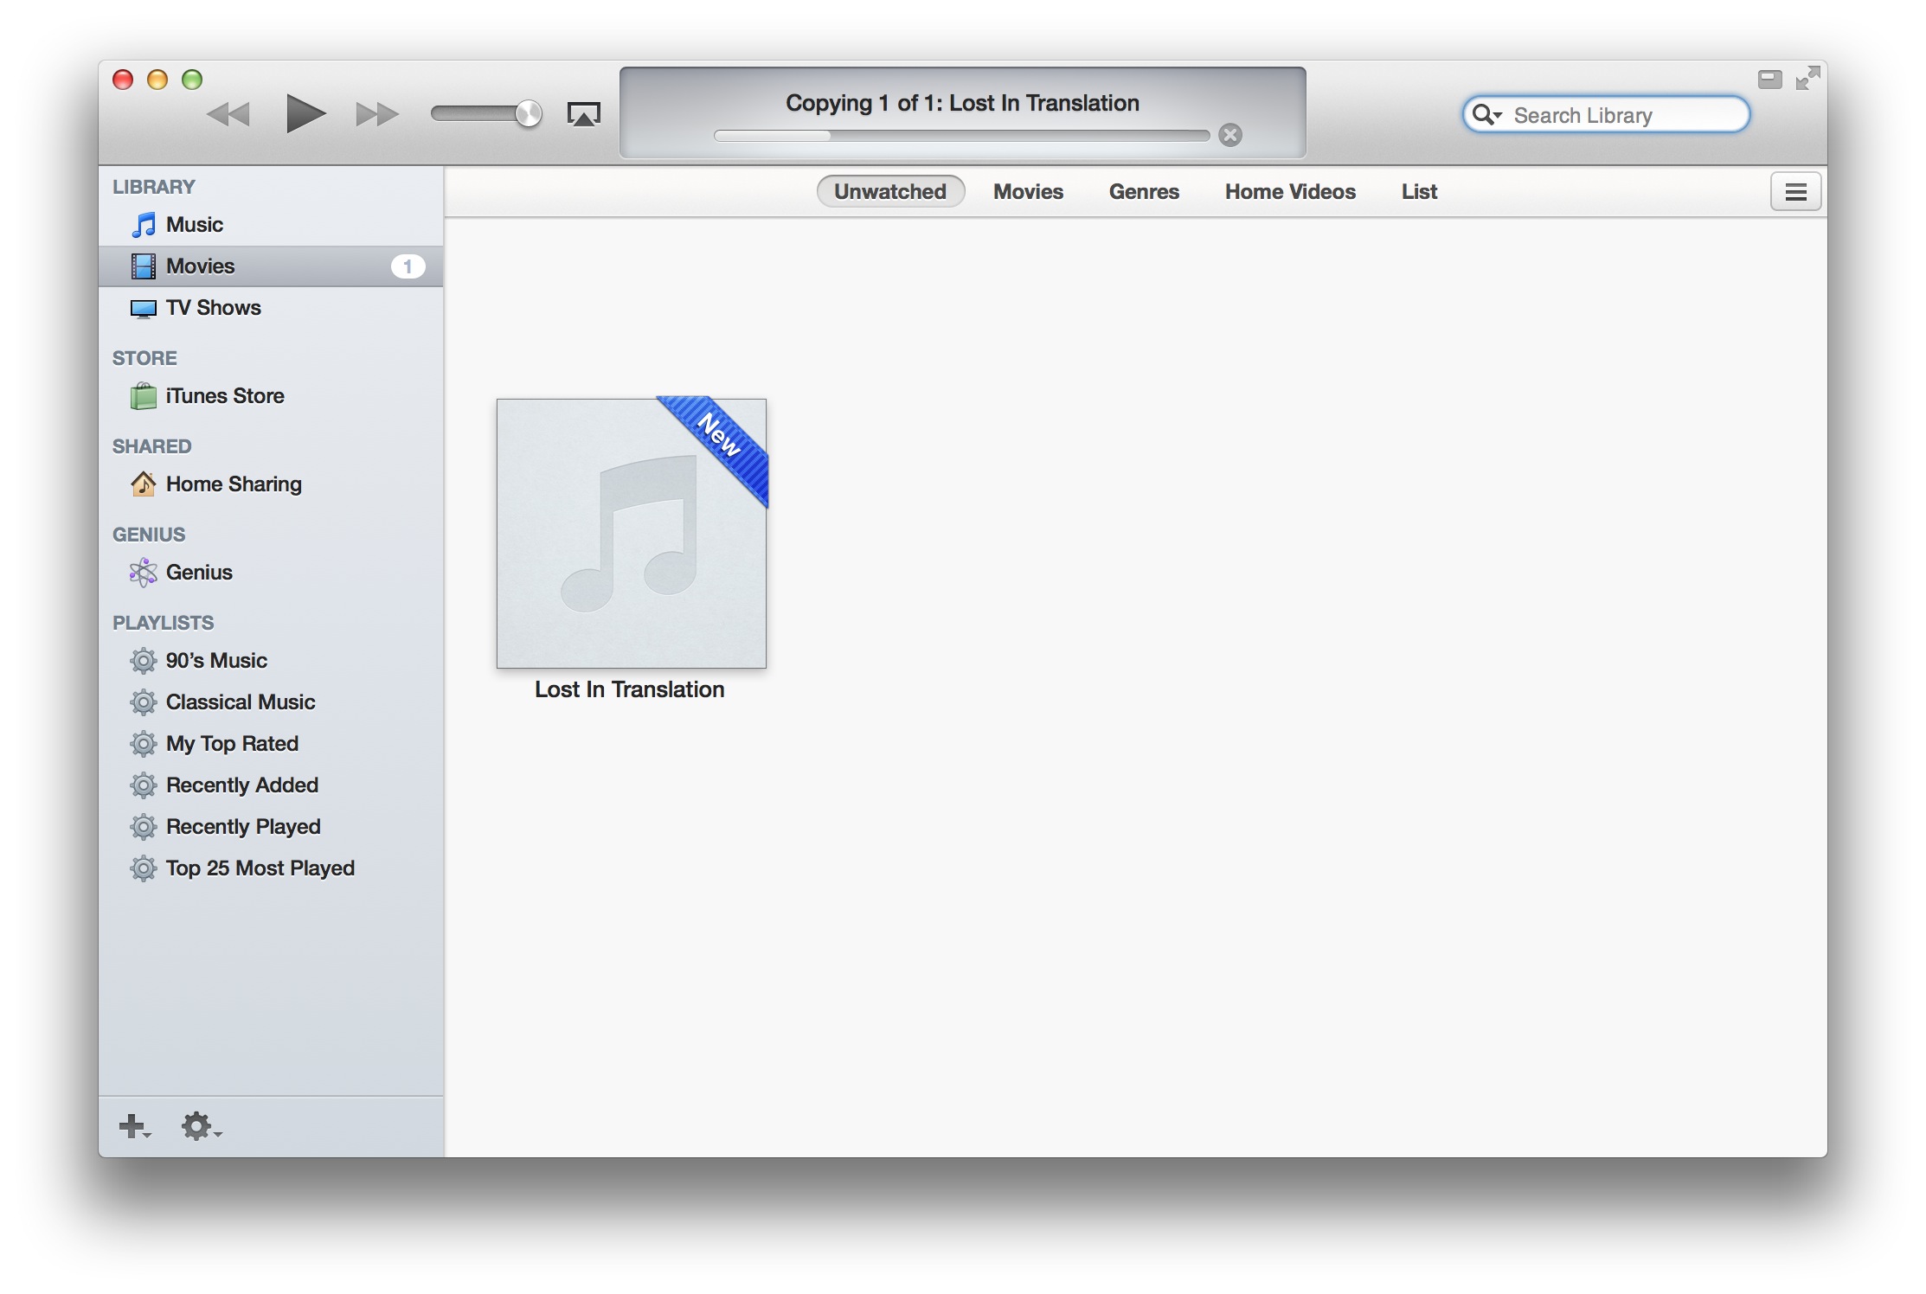Switch to the Genres tab
The width and height of the screenshot is (1926, 1294).
pyautogui.click(x=1143, y=190)
